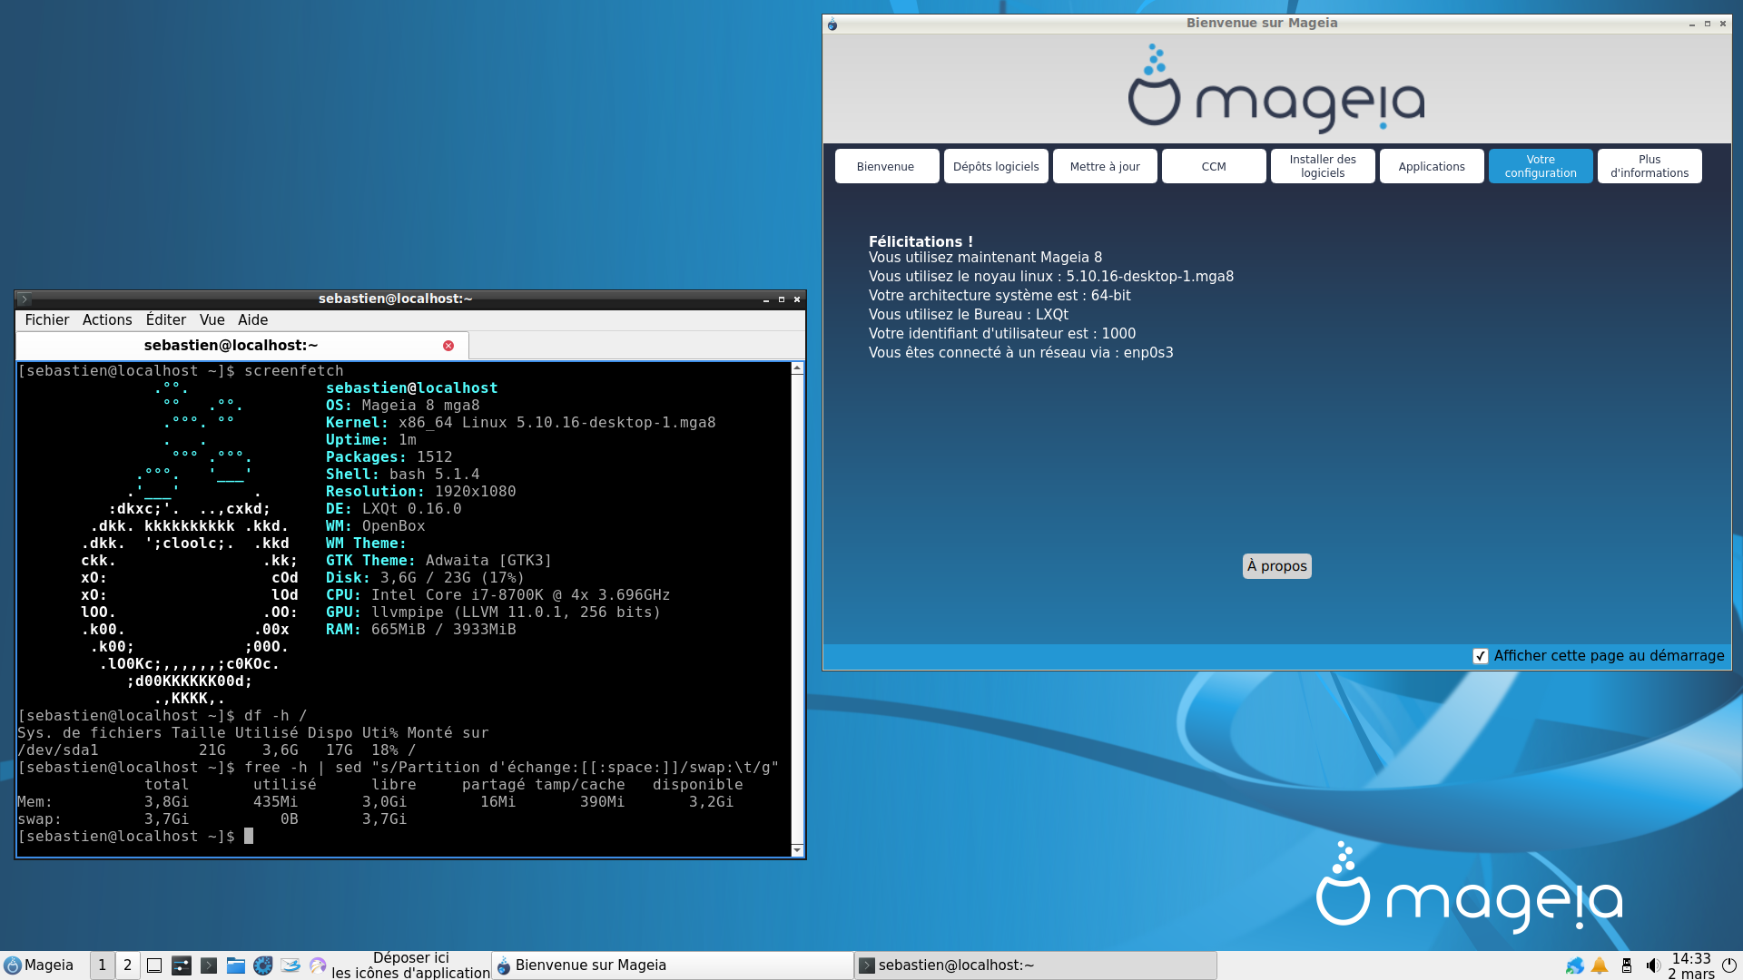Open the file manager folder icon
Viewport: 1743px width, 980px height.
click(236, 965)
